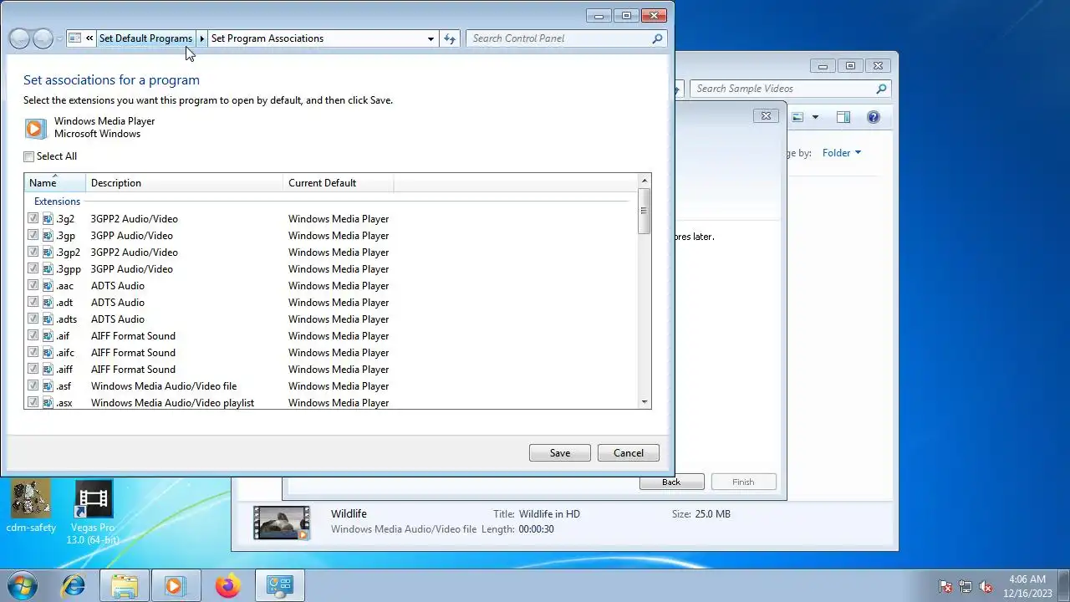Toggle the .3gp2 extension checkbox
The width and height of the screenshot is (1070, 602).
pos(33,252)
